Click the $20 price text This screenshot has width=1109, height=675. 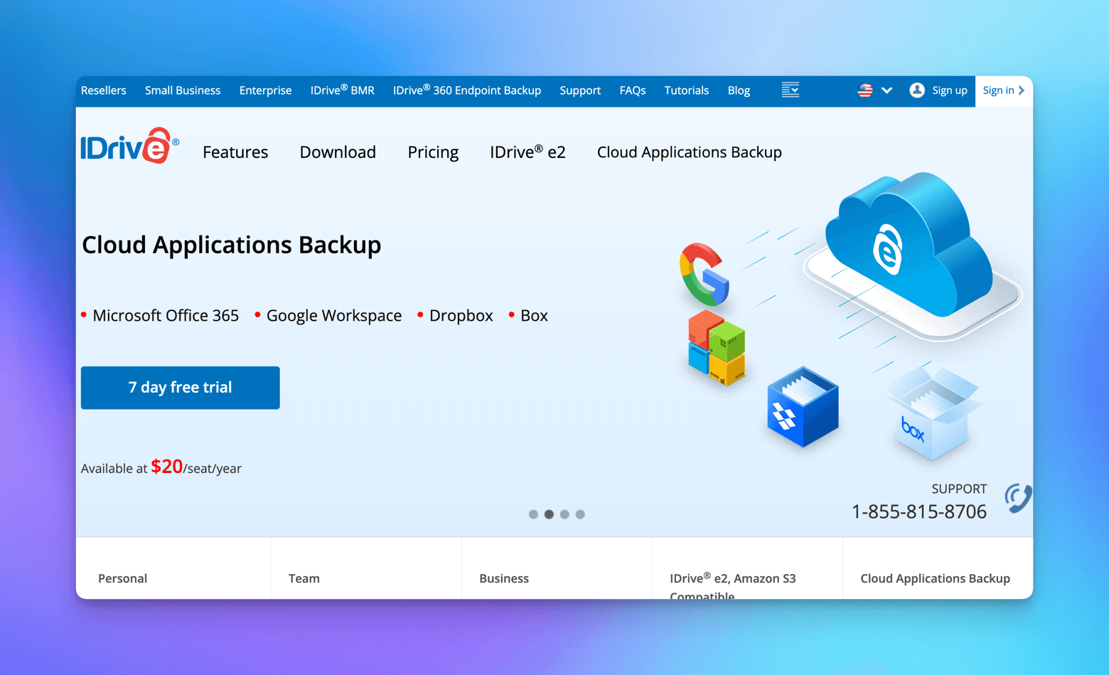[x=167, y=467]
